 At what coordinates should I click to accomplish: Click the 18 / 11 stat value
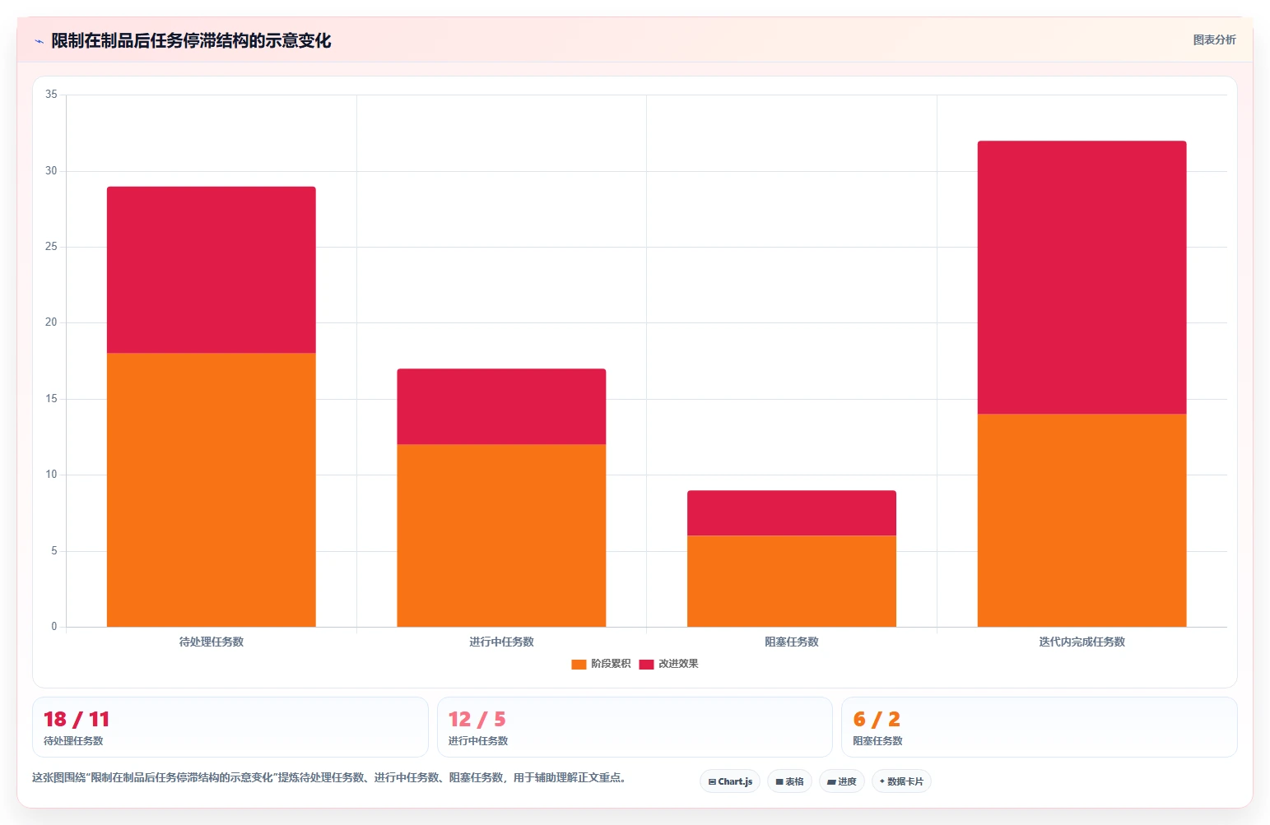point(77,719)
